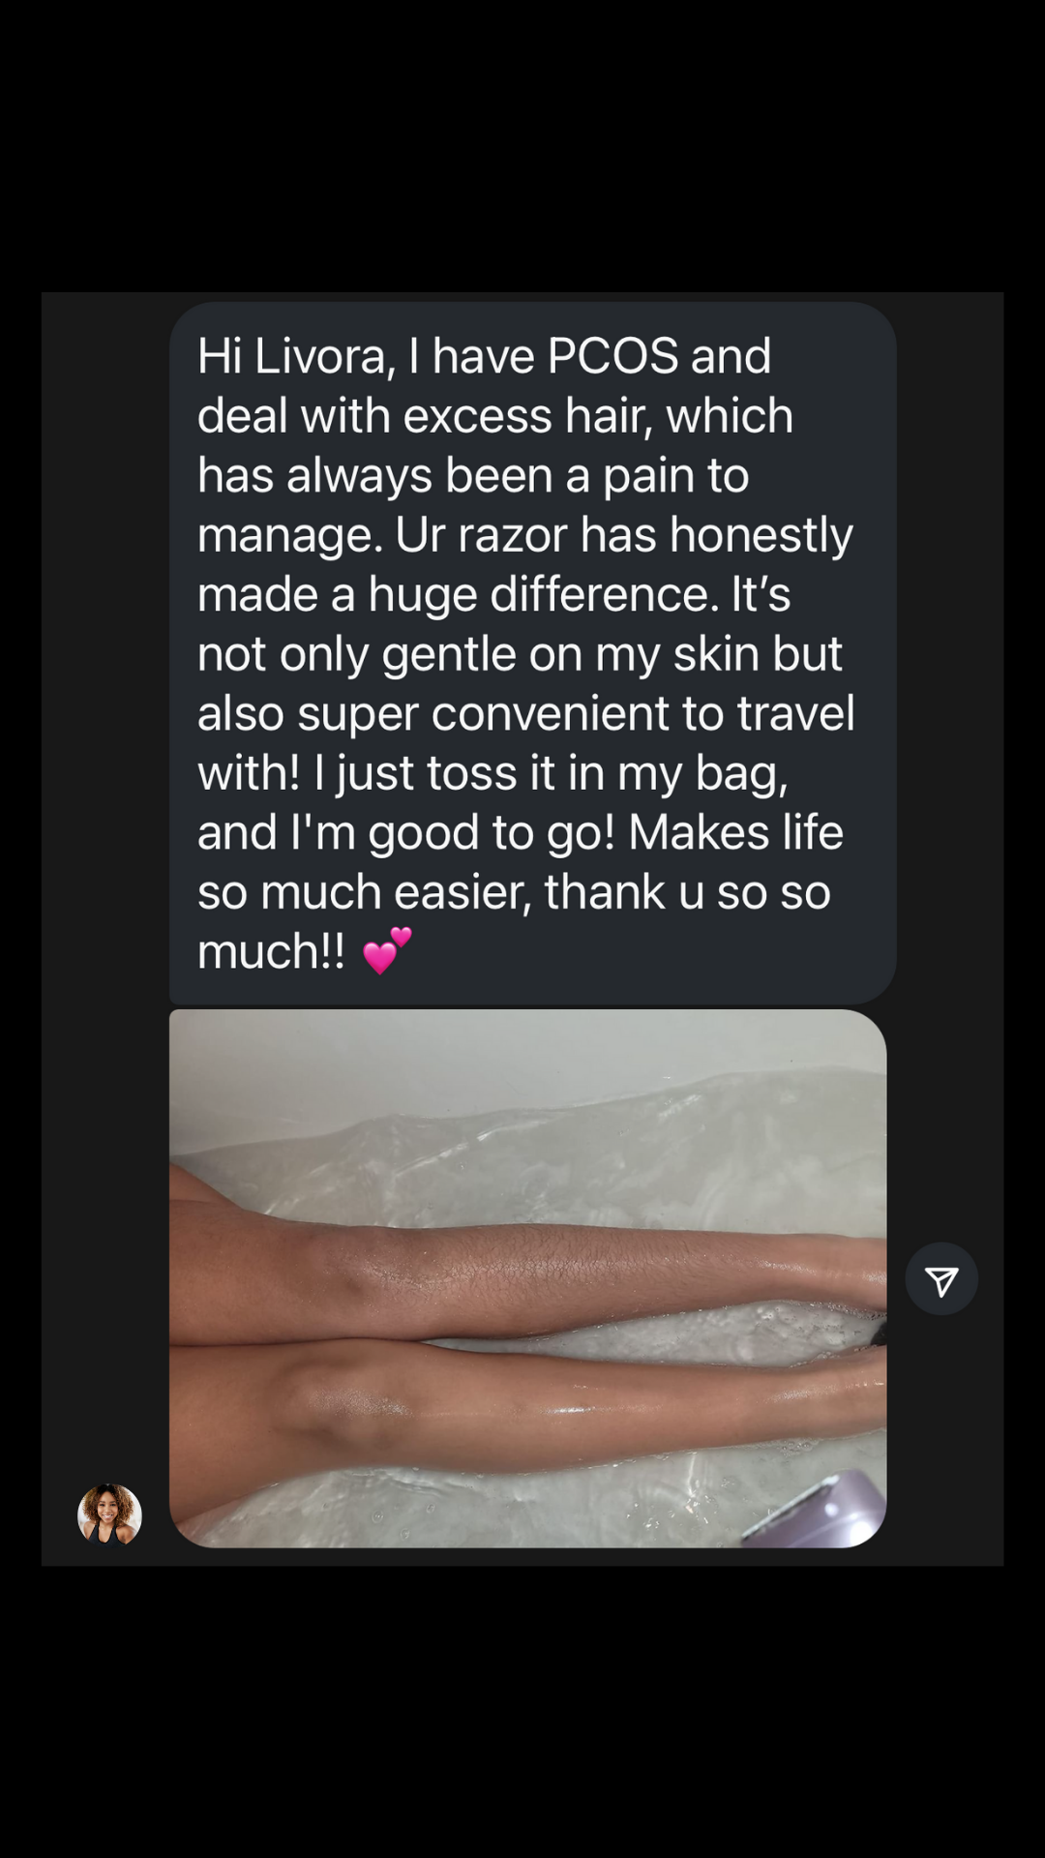The width and height of the screenshot is (1045, 1858).
Task: Click the pink two-hearts emoji
Action: (387, 950)
